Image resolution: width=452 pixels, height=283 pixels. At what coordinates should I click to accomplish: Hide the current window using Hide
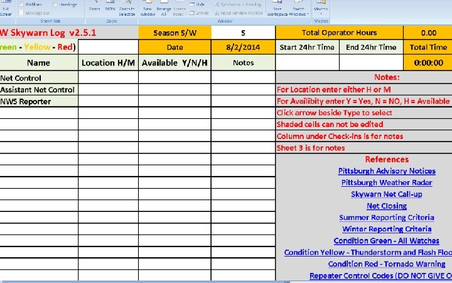click(198, 4)
